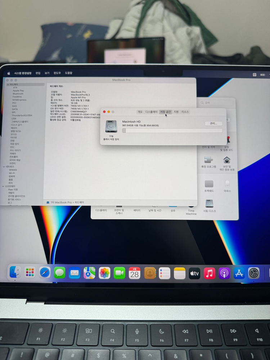270x360 pixels.
Task: Click 하드웨어 in the bottom path bar
Action: 79,202
